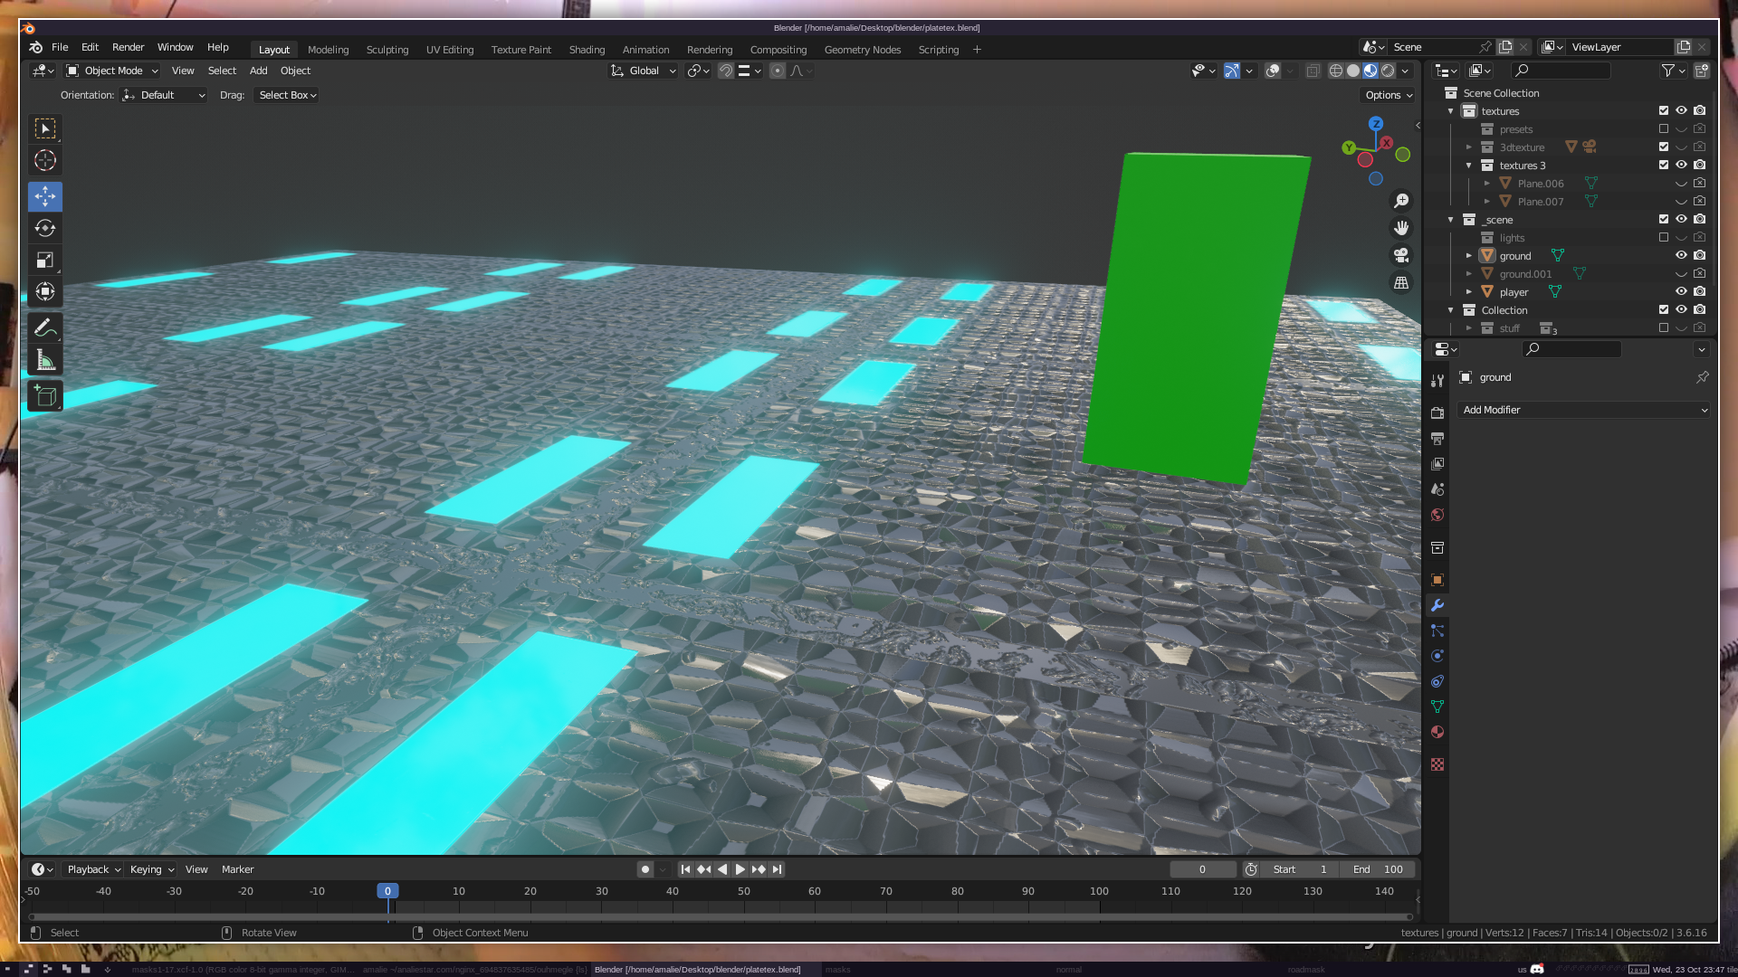Open the Render menu
Image resolution: width=1738 pixels, height=977 pixels.
coord(128,47)
